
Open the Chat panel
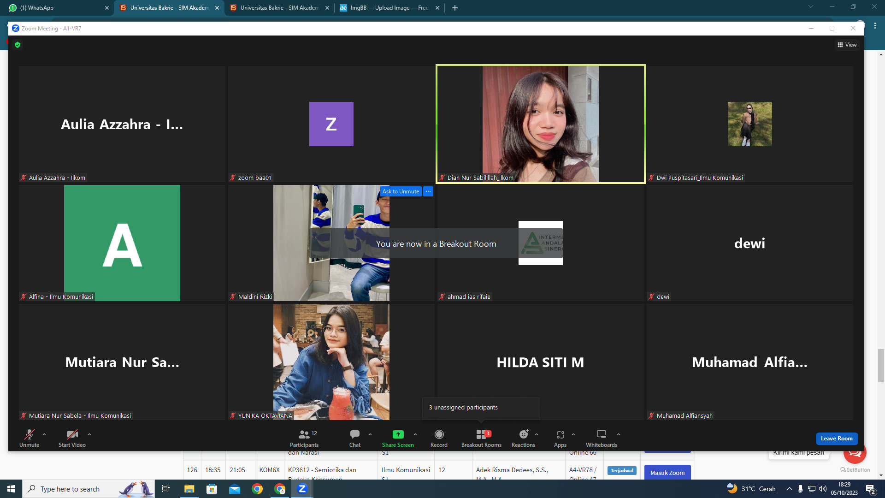[355, 438]
